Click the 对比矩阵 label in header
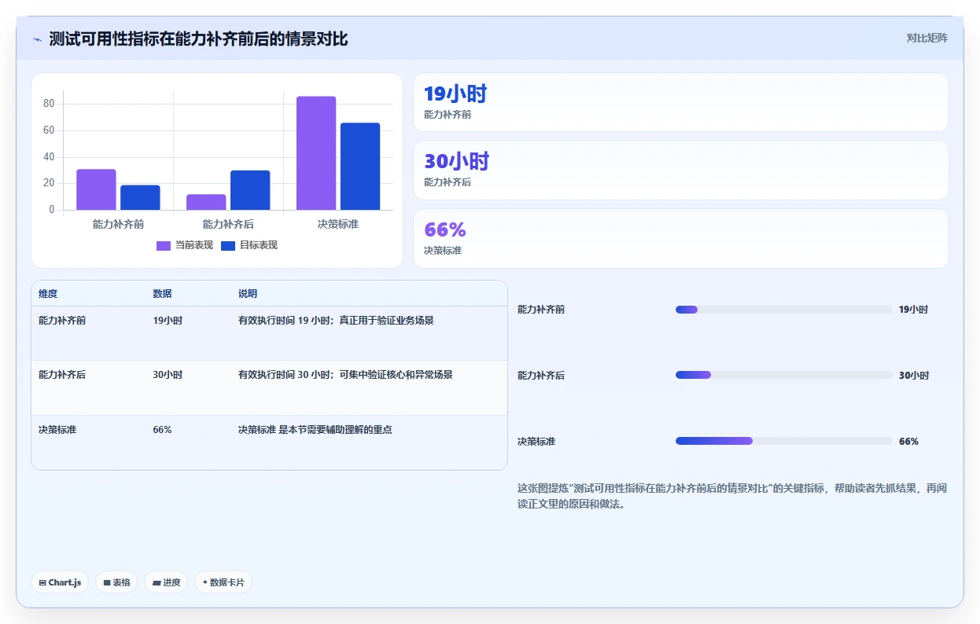The image size is (980, 624). point(927,38)
